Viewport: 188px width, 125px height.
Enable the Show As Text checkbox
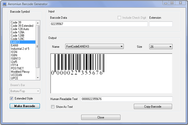(53, 107)
